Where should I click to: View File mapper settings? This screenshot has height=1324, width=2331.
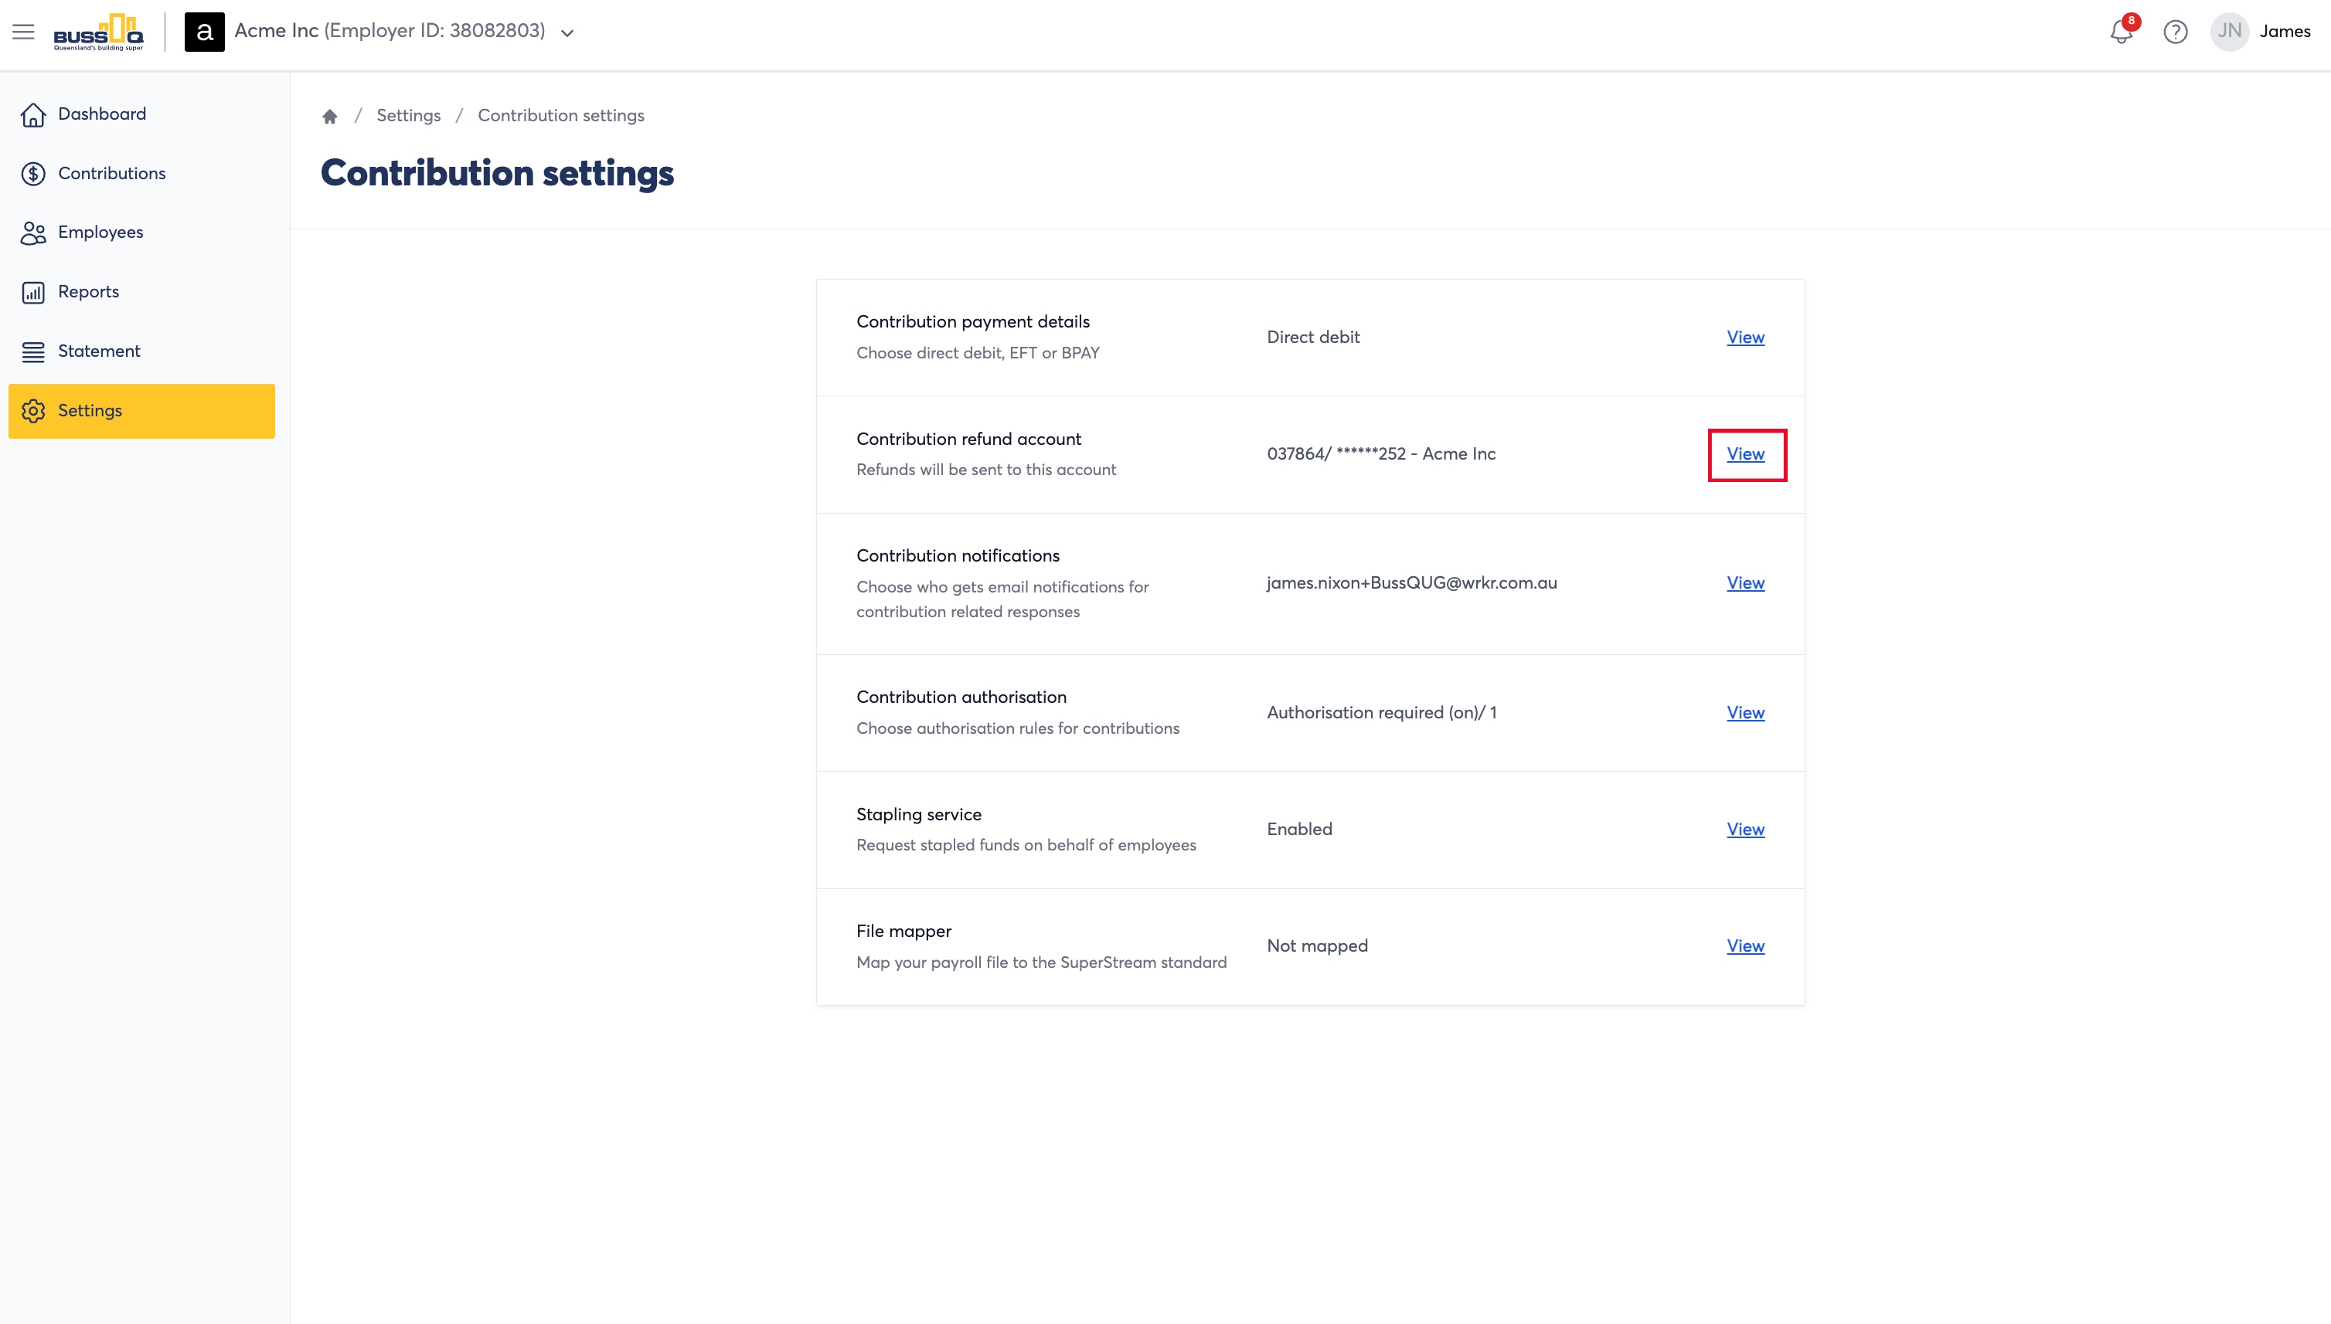[x=1745, y=945]
